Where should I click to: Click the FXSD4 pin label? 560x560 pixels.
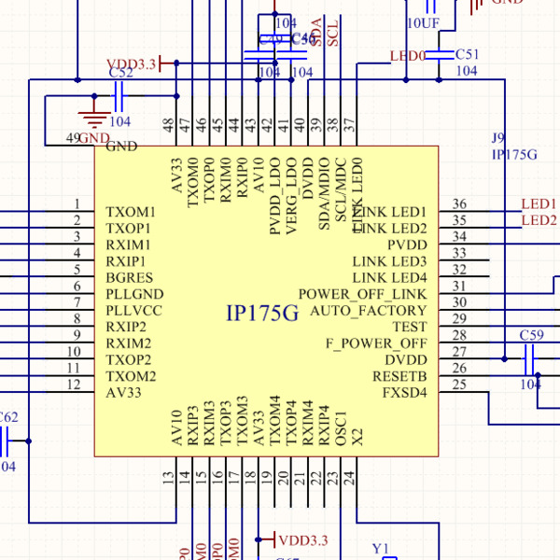[x=405, y=393]
